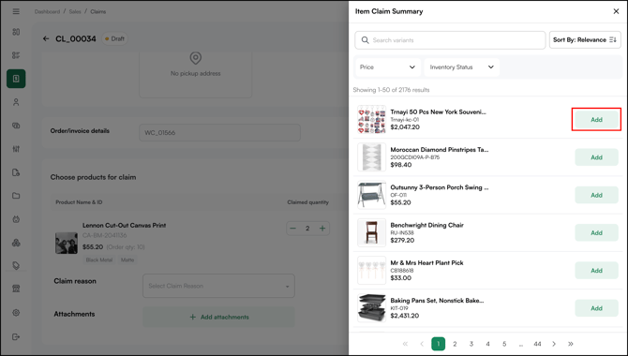Open Benchwright Dining Chair thumbnail
This screenshot has height=356, width=628.
[372, 232]
